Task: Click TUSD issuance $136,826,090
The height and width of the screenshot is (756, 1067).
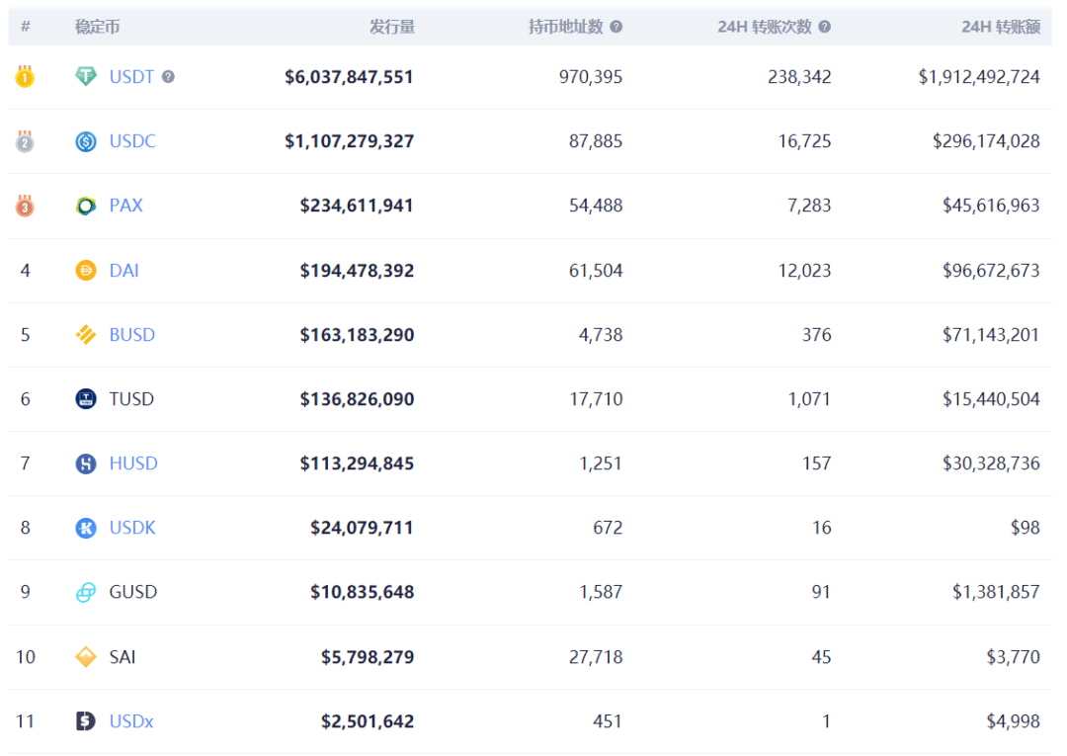Action: tap(357, 399)
